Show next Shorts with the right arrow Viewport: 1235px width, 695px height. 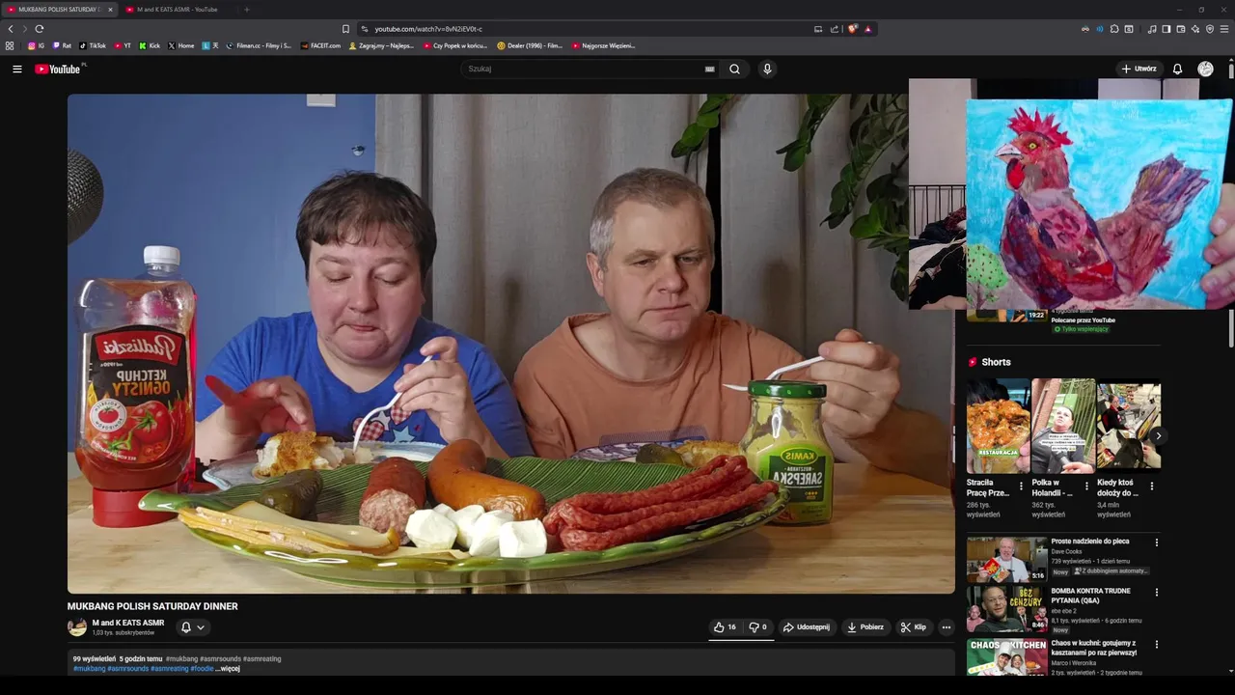click(x=1158, y=435)
